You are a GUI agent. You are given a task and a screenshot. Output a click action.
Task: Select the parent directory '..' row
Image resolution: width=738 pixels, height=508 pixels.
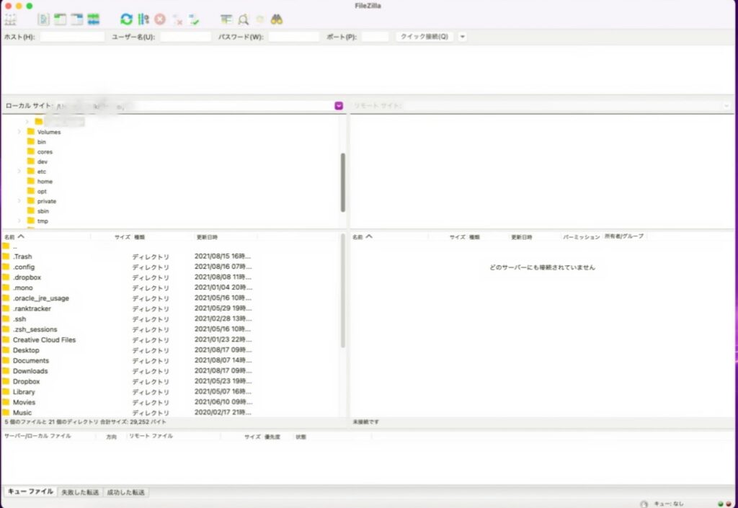171,246
